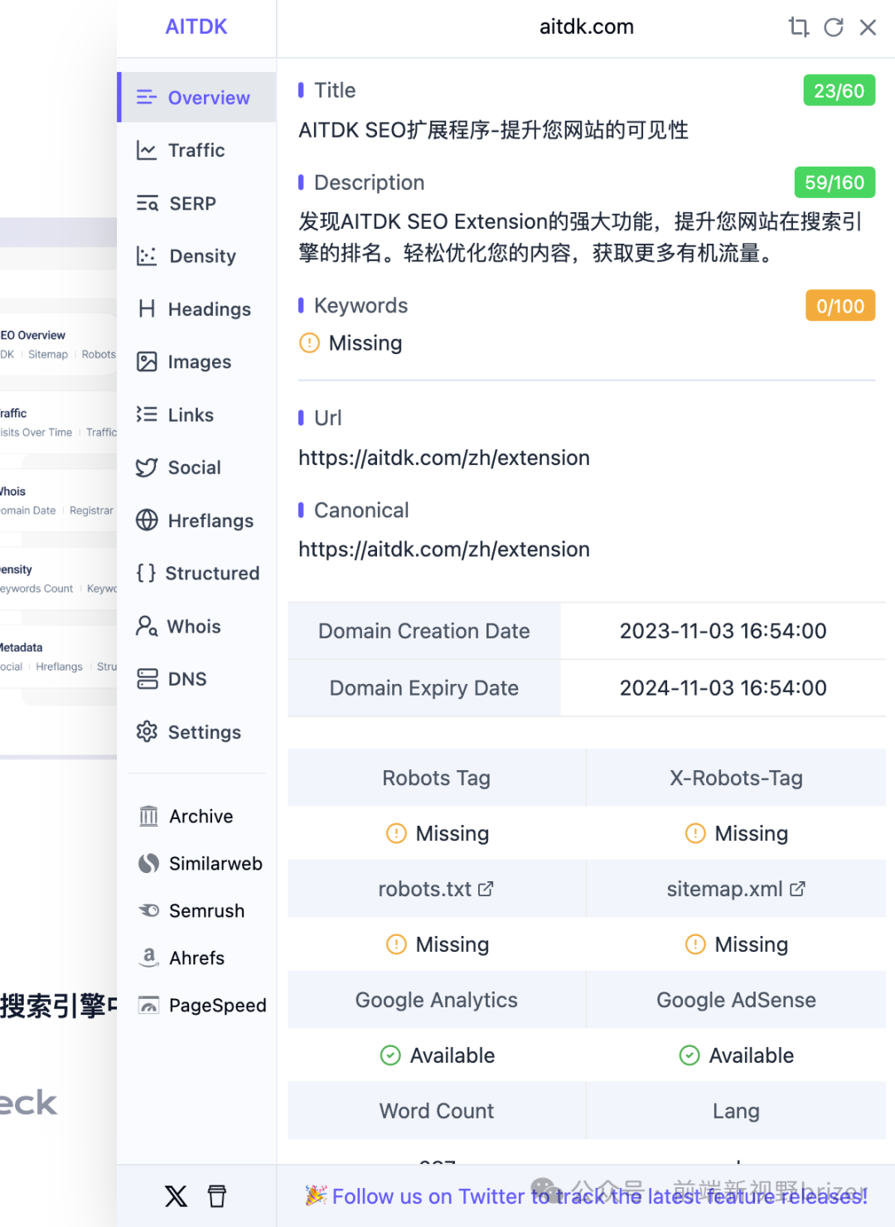Viewport: 895px width, 1227px height.
Task: Open the Density tab
Action: coord(196,256)
